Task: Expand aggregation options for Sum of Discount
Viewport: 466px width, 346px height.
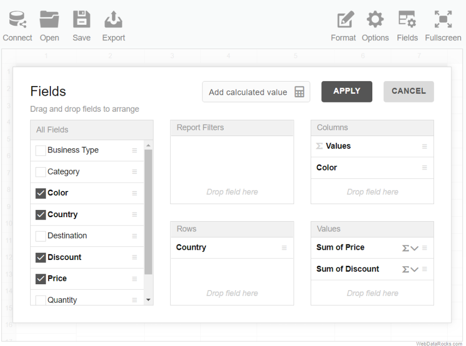Action: [410, 270]
